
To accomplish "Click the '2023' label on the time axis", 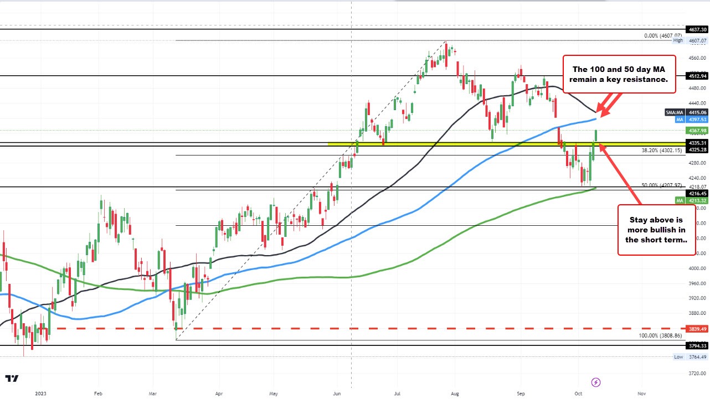I will coord(39,393).
